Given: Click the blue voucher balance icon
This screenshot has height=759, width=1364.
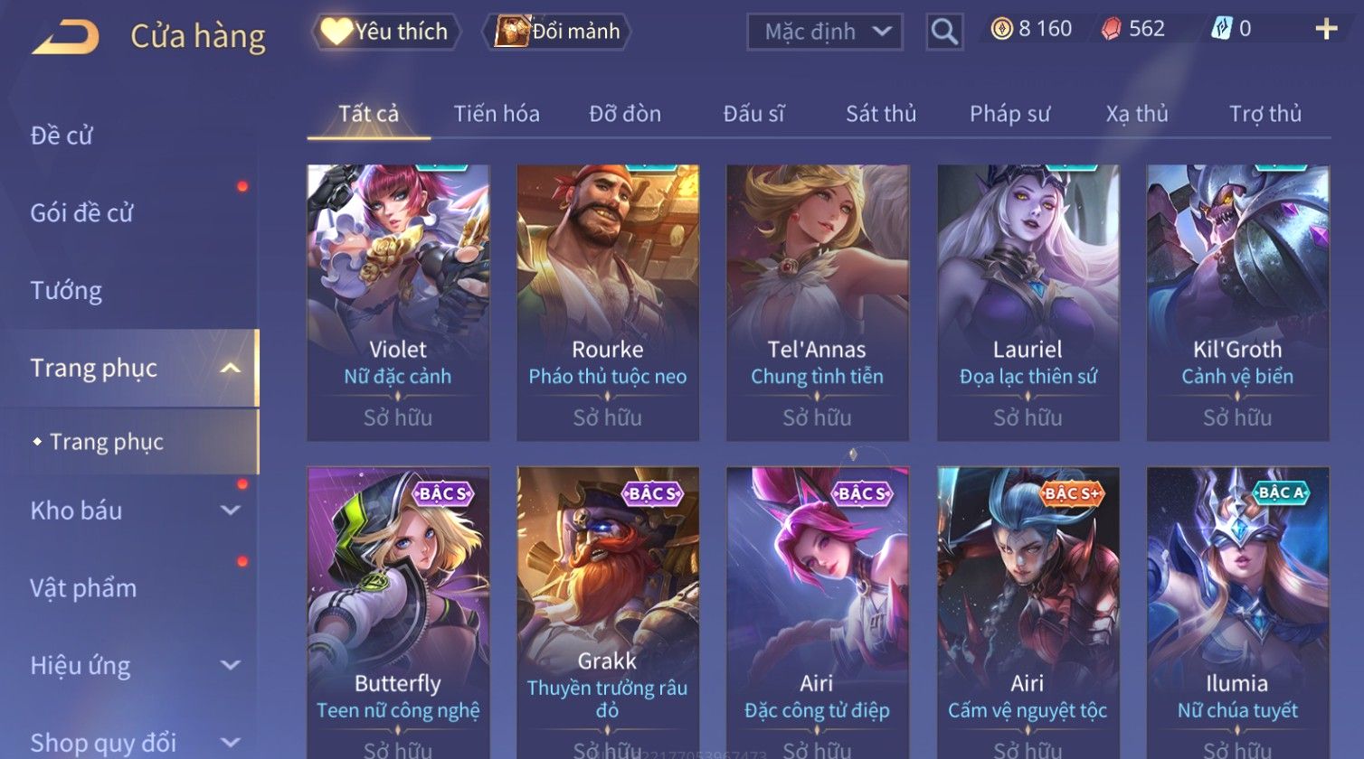Looking at the screenshot, I should pos(1220,30).
